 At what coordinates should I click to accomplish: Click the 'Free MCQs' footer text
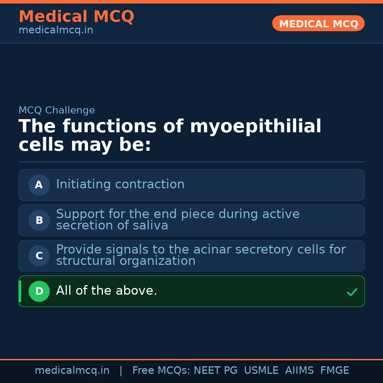161,371
